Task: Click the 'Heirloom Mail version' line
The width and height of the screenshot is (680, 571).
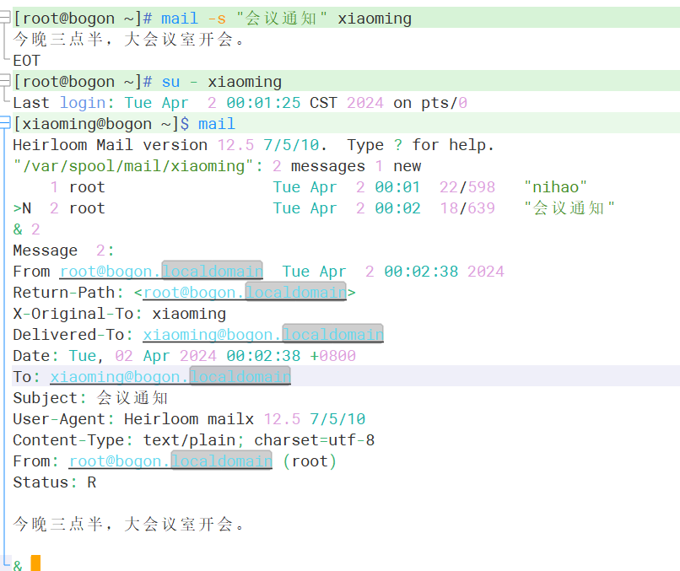Action: (253, 145)
